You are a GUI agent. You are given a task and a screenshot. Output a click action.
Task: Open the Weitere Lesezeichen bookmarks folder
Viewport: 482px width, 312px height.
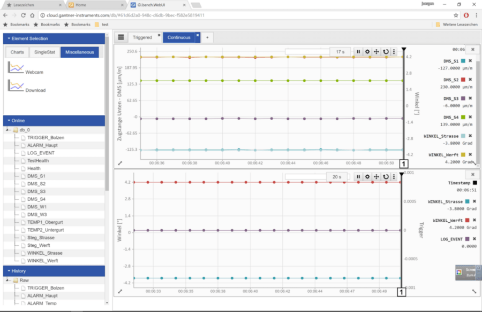coord(457,25)
